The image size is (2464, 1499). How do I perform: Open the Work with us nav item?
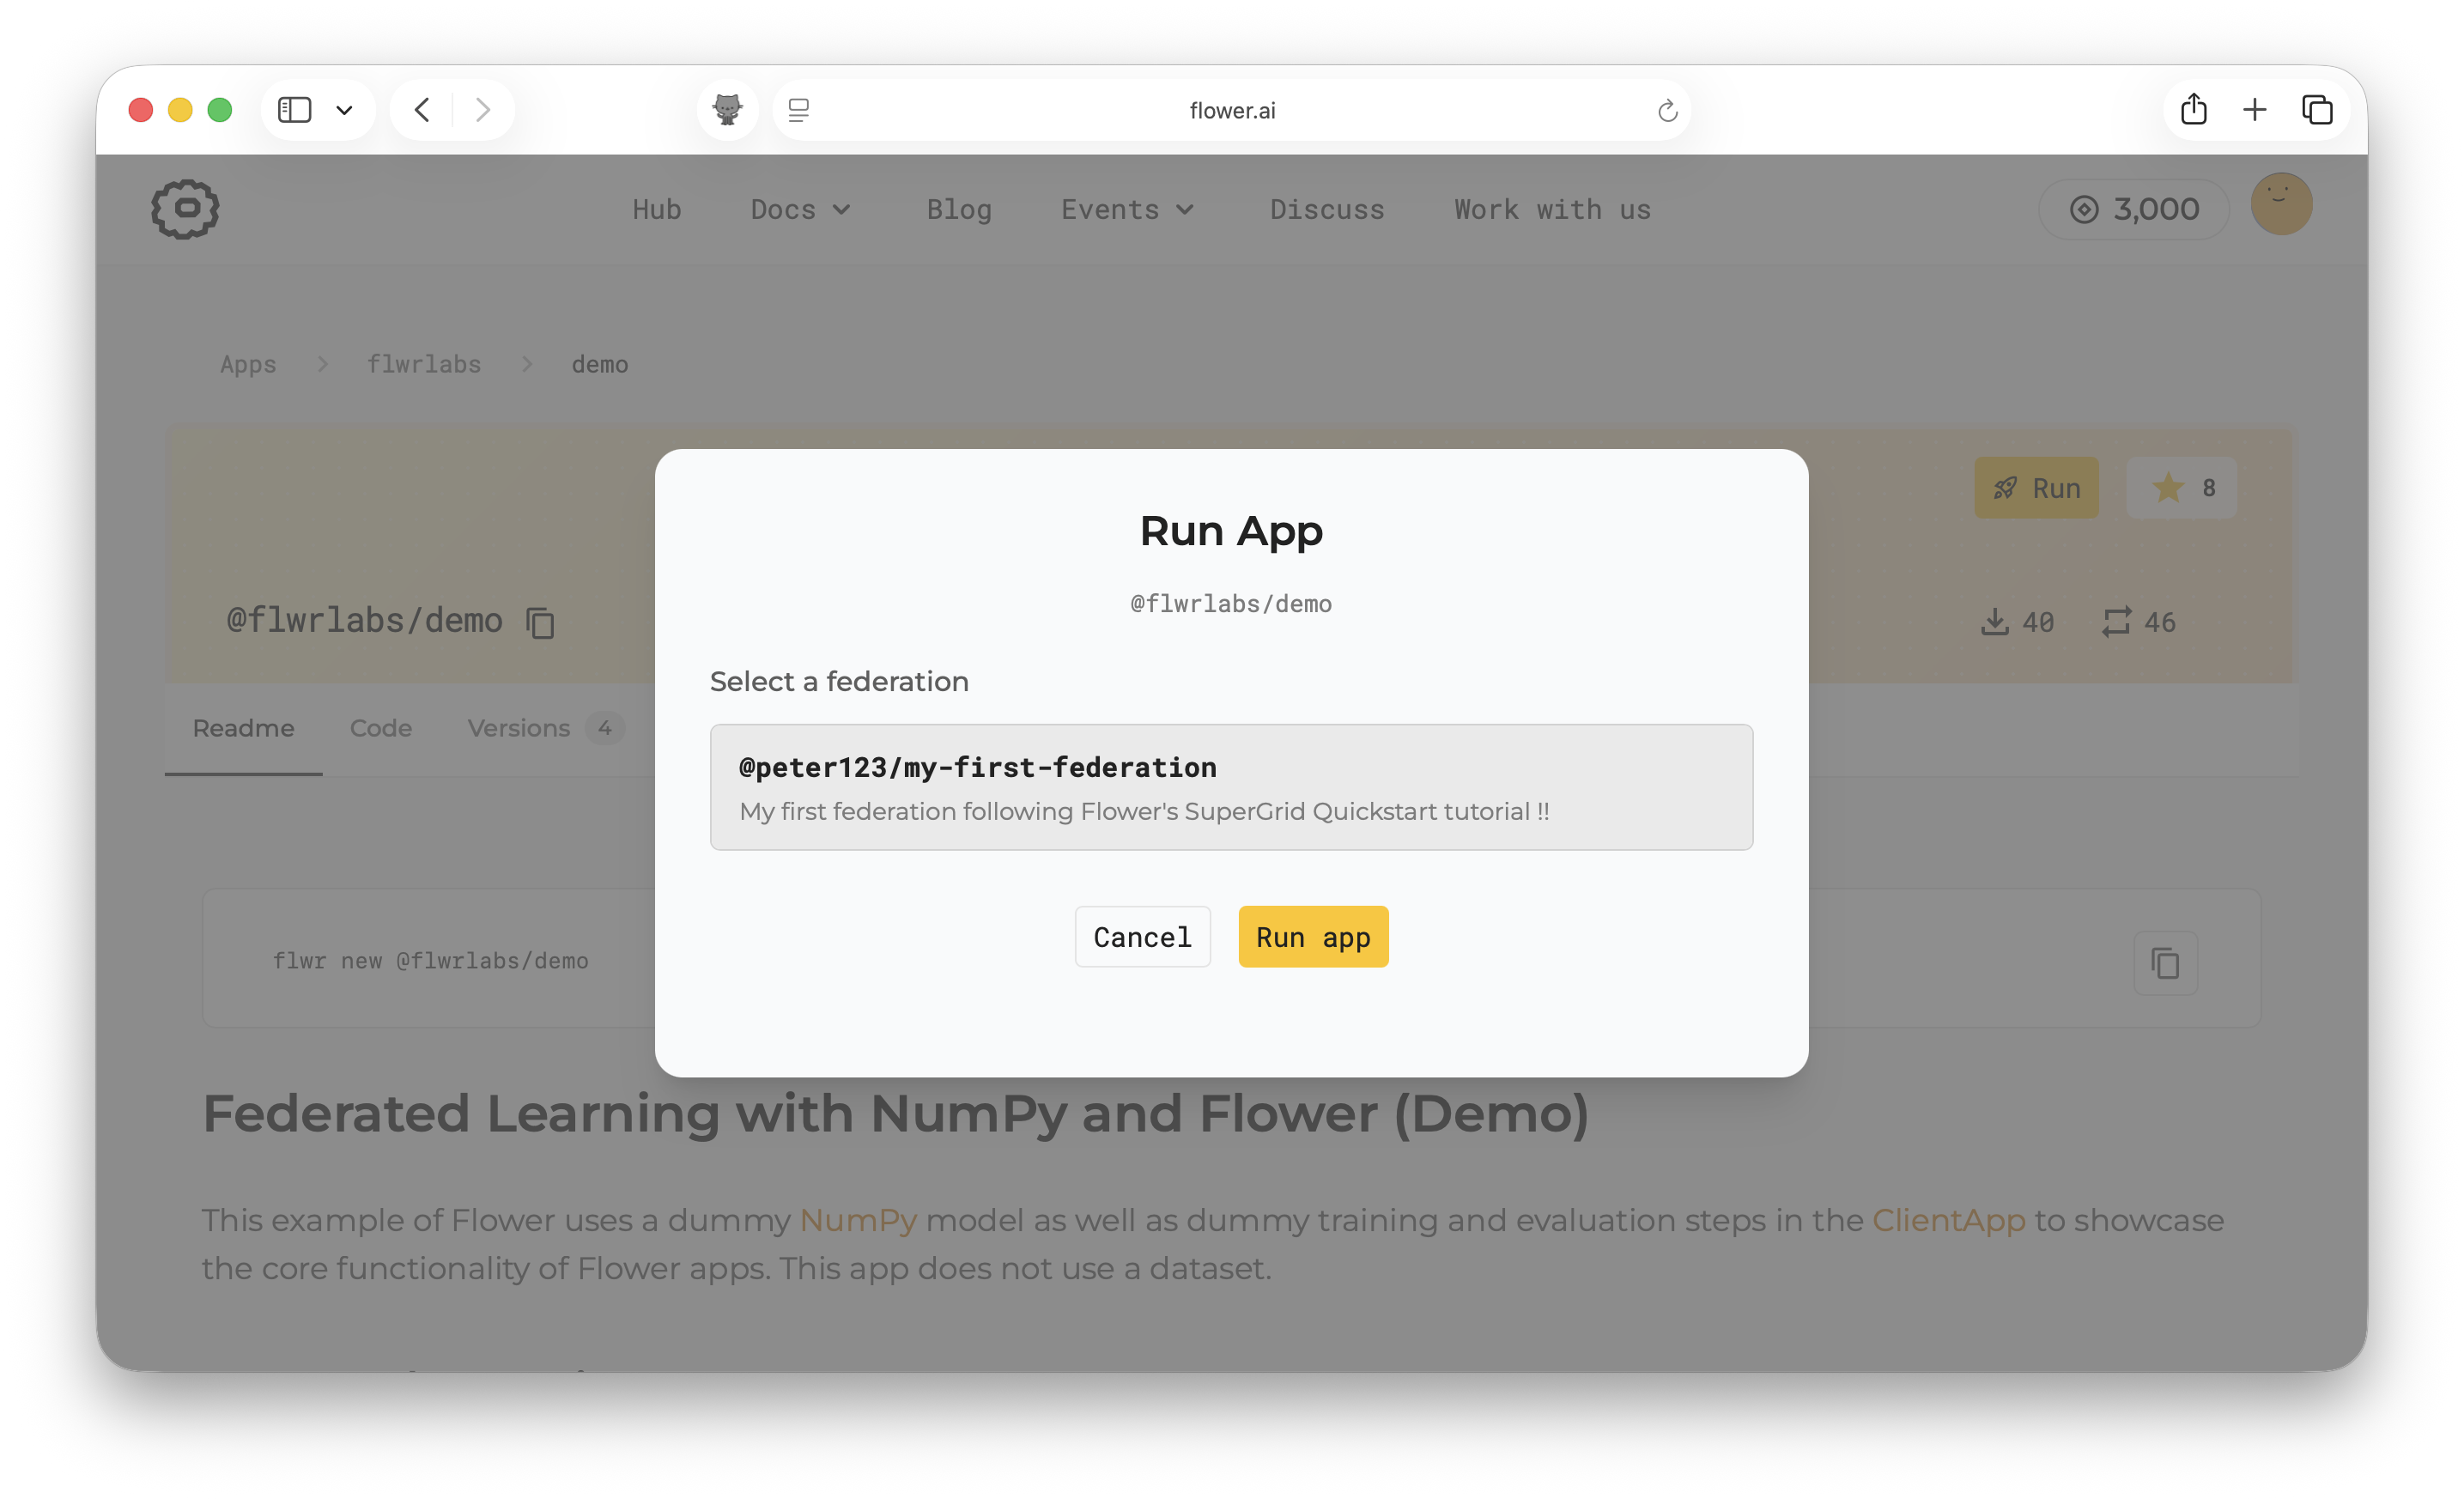pos(1552,209)
